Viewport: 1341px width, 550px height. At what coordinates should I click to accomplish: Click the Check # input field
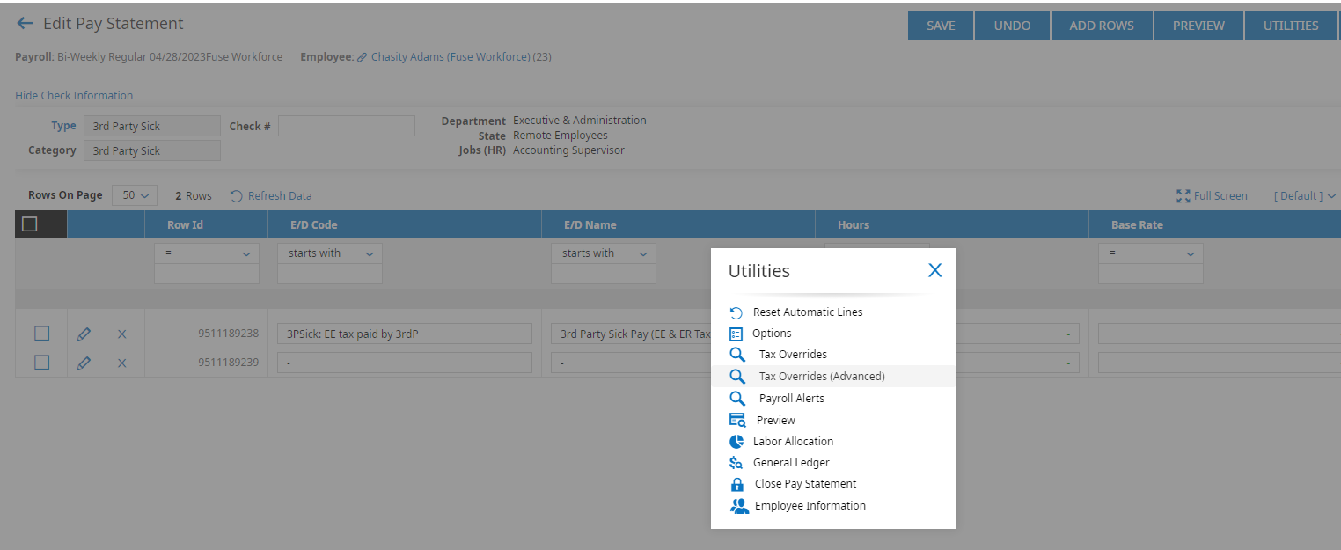(346, 126)
